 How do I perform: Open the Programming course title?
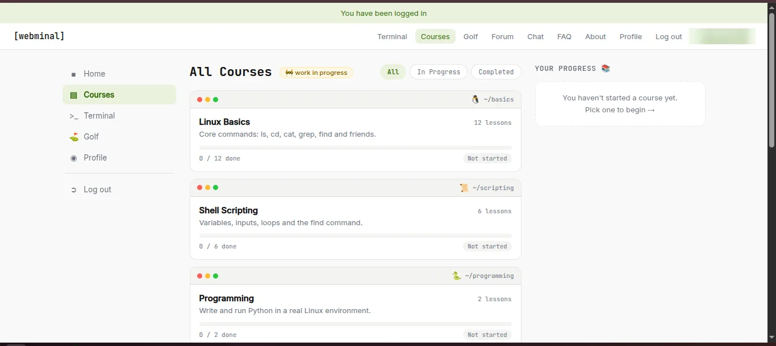[x=226, y=298]
